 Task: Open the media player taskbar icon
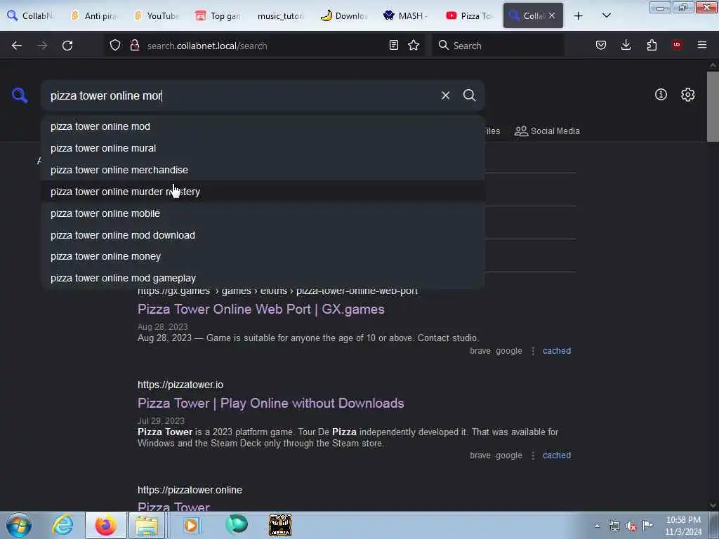coord(191,525)
